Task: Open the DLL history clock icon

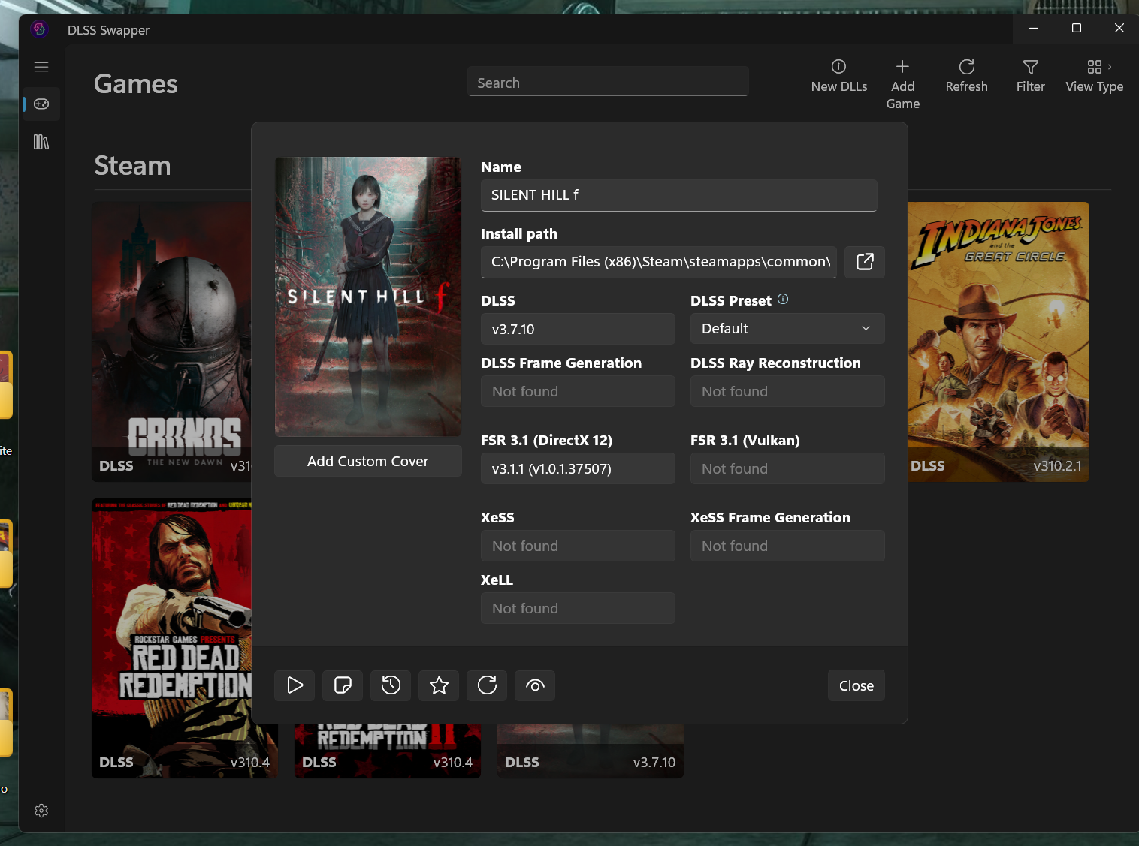Action: point(391,685)
